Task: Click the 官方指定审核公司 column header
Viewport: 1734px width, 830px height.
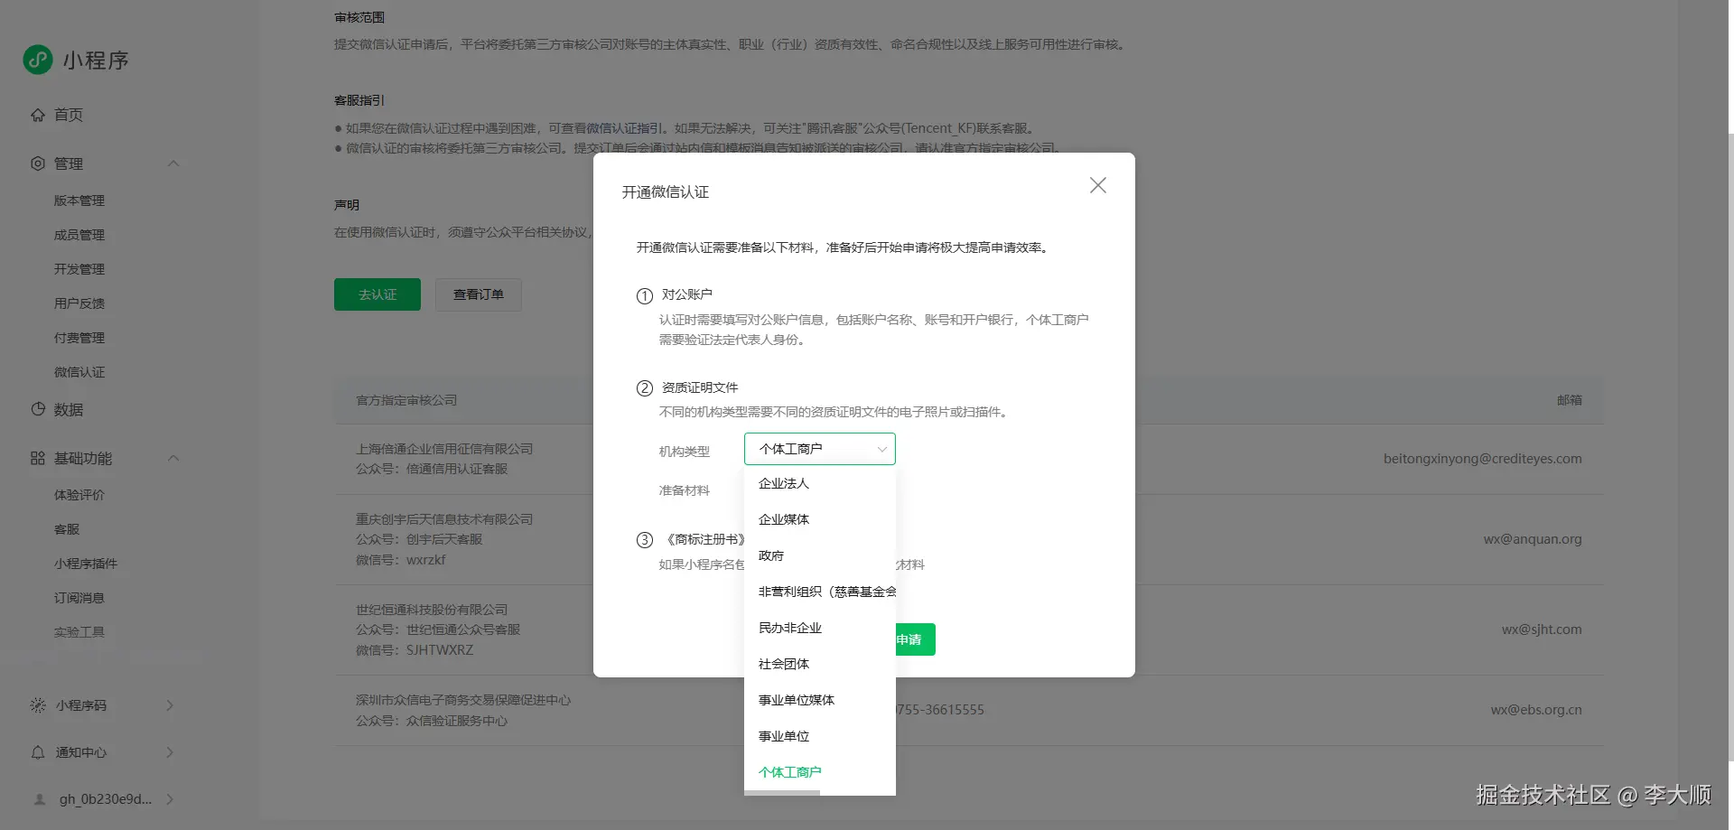Action: (406, 400)
